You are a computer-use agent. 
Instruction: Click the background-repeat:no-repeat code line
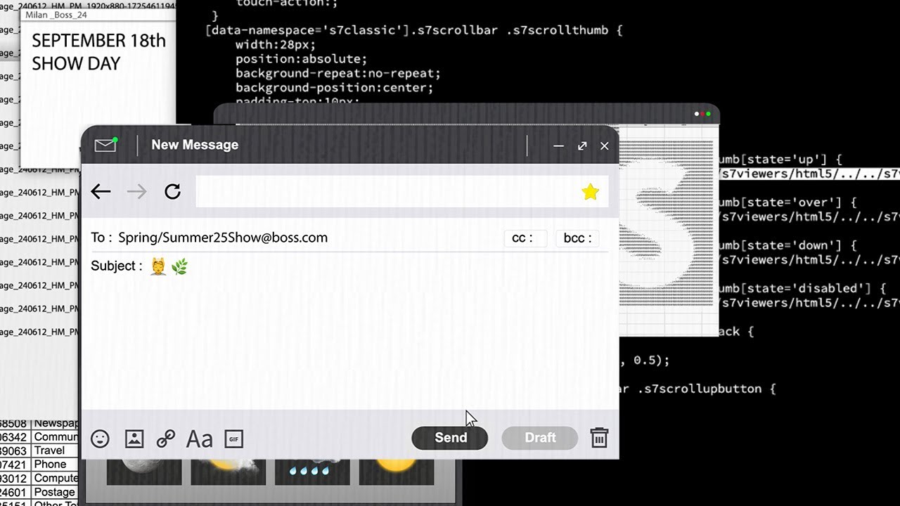coord(338,73)
